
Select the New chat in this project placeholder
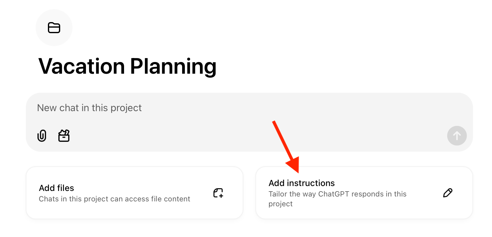(x=89, y=108)
